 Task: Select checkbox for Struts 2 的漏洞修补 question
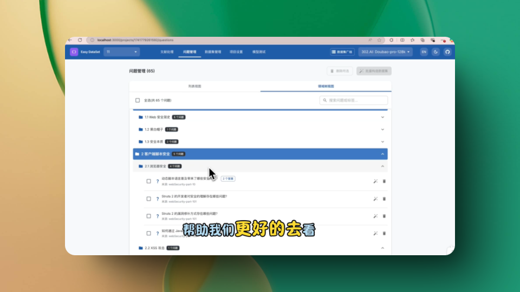pos(149,216)
